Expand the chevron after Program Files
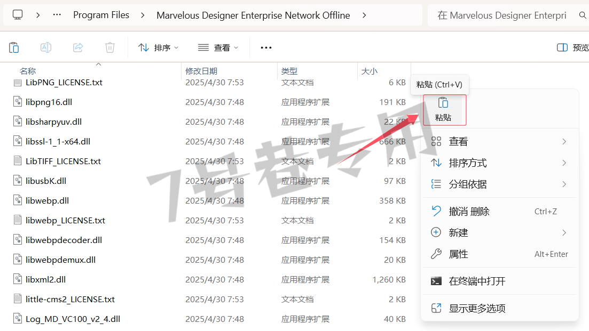The height and width of the screenshot is (331, 589). 143,15
